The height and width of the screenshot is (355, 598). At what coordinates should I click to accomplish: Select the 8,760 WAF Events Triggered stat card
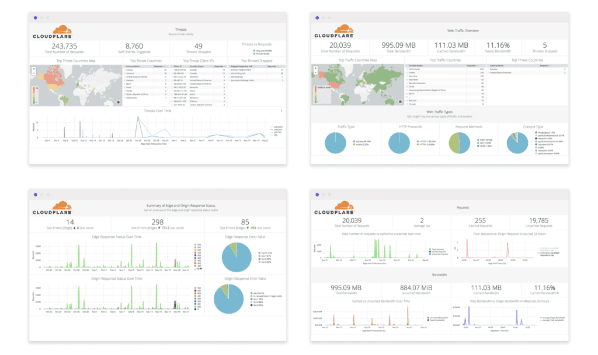click(135, 47)
